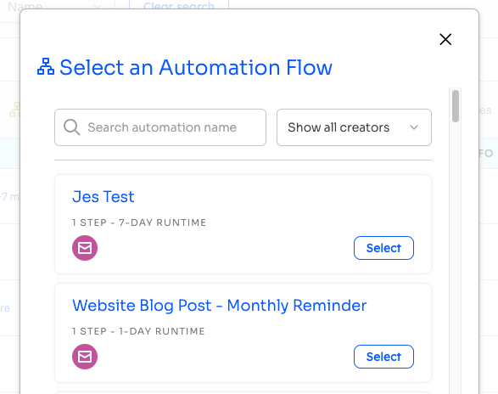Viewport: 498px width, 394px height.
Task: Click the Select an Automation Flow heading
Action: tap(196, 67)
